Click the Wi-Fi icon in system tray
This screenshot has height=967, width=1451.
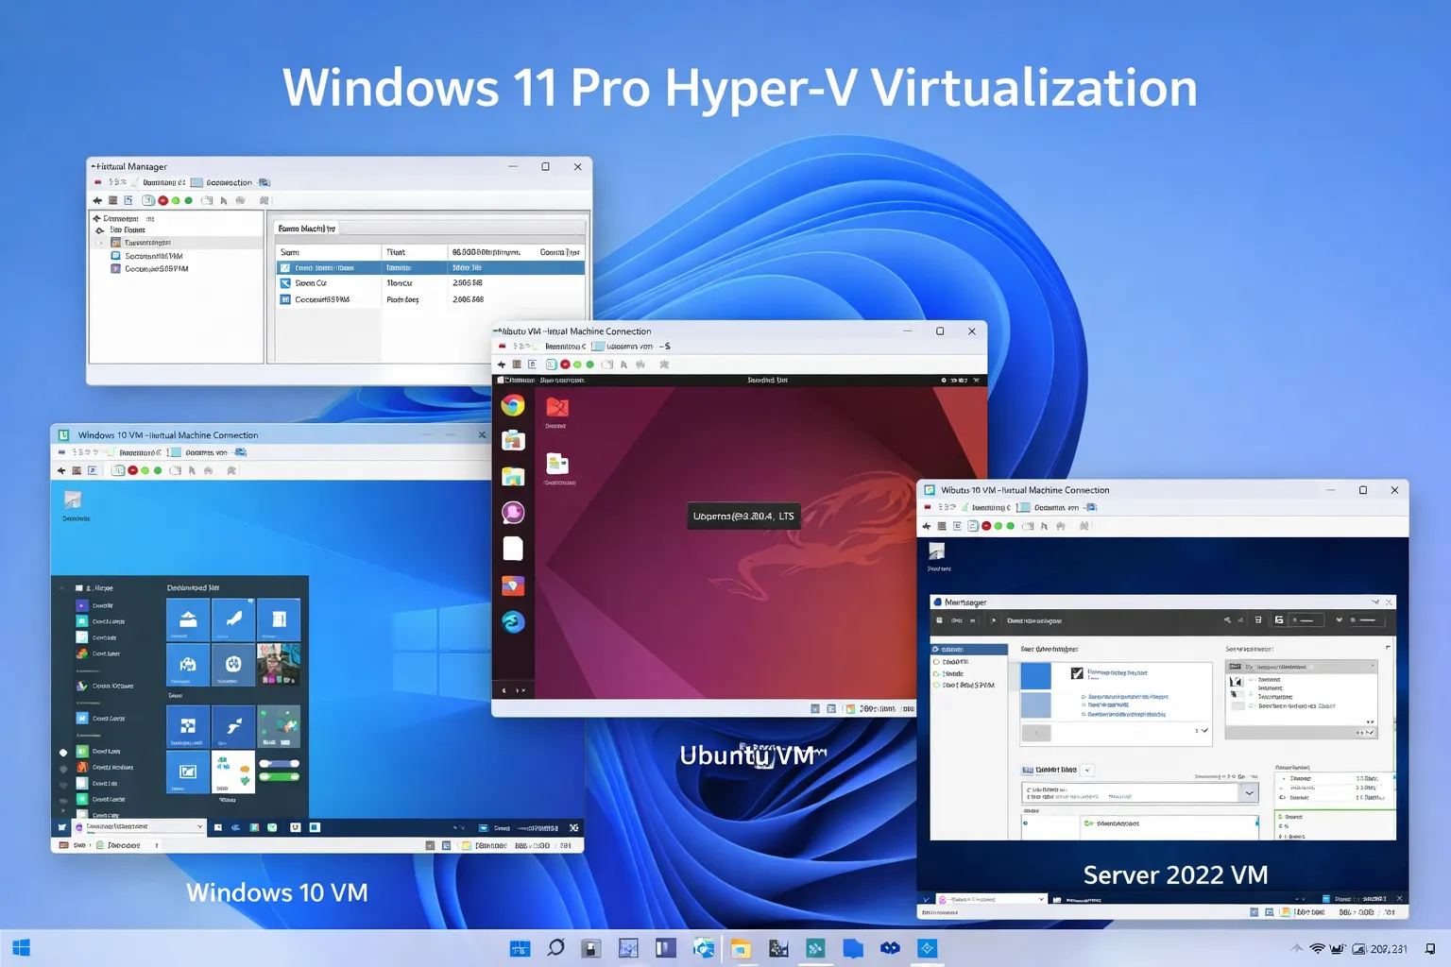click(x=1317, y=948)
